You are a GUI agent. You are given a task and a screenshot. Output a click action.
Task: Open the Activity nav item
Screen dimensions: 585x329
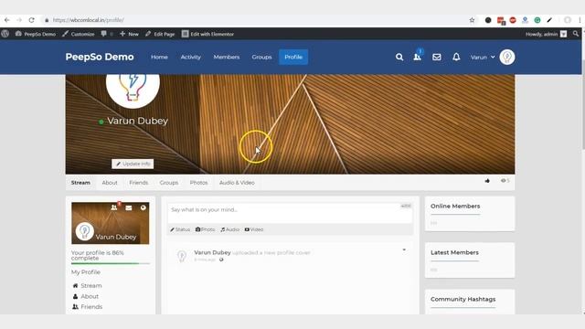(191, 57)
